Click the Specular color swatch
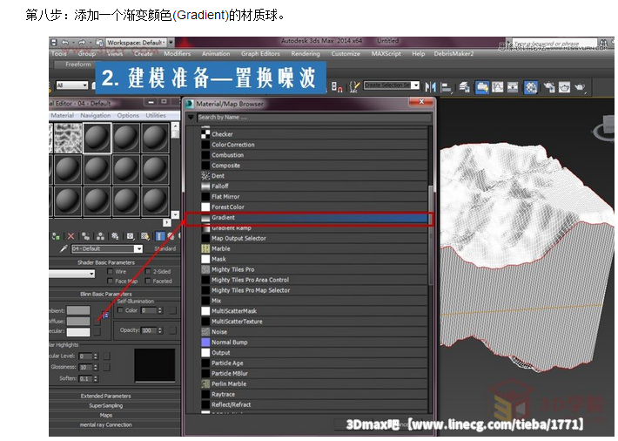Image resolution: width=618 pixels, height=441 pixels. (78, 332)
